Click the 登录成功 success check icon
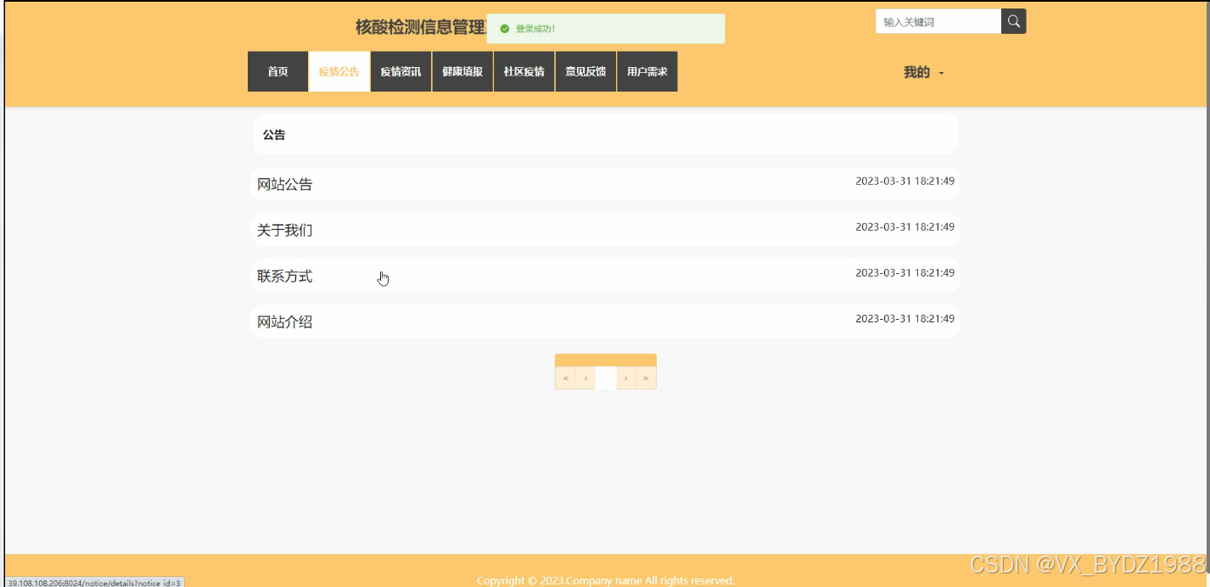 click(505, 29)
